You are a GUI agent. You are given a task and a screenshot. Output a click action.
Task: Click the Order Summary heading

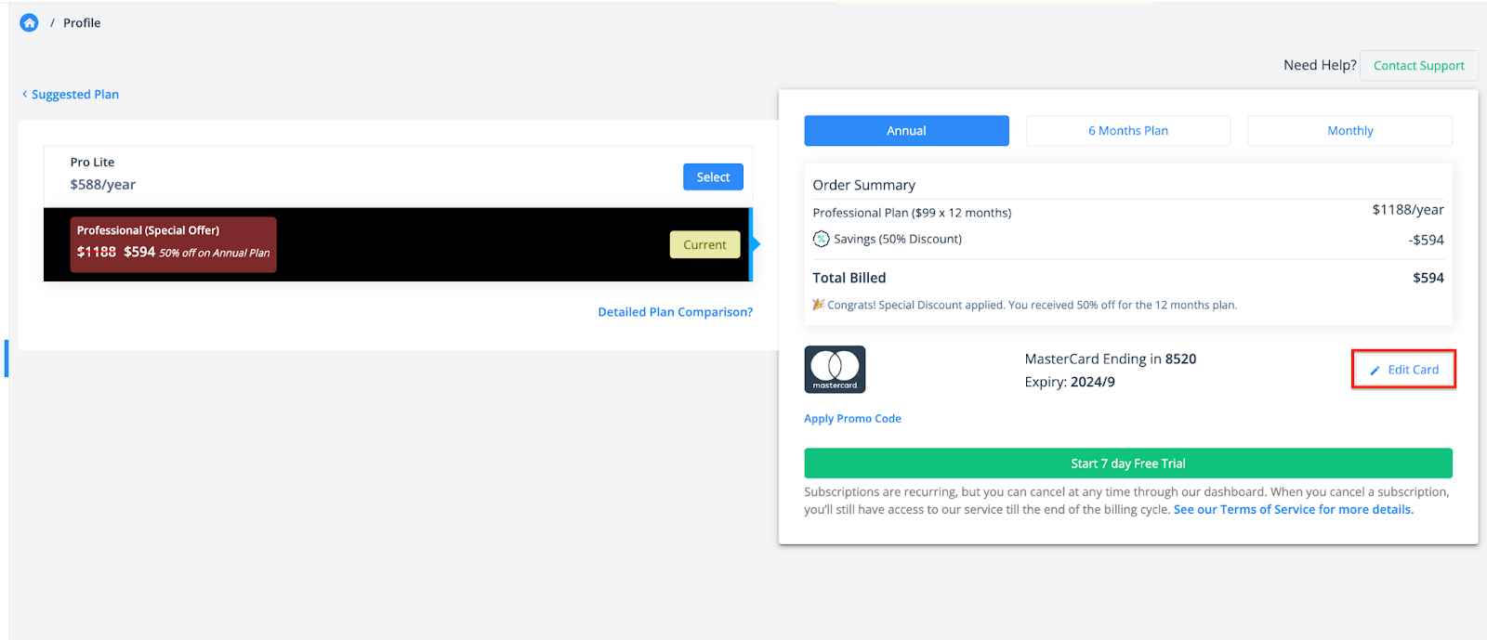pos(864,185)
